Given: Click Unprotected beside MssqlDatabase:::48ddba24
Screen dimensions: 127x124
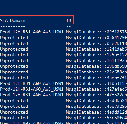Looking at the screenshot, I should (x=14, y=100).
